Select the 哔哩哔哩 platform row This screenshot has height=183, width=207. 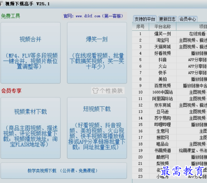click(162, 125)
